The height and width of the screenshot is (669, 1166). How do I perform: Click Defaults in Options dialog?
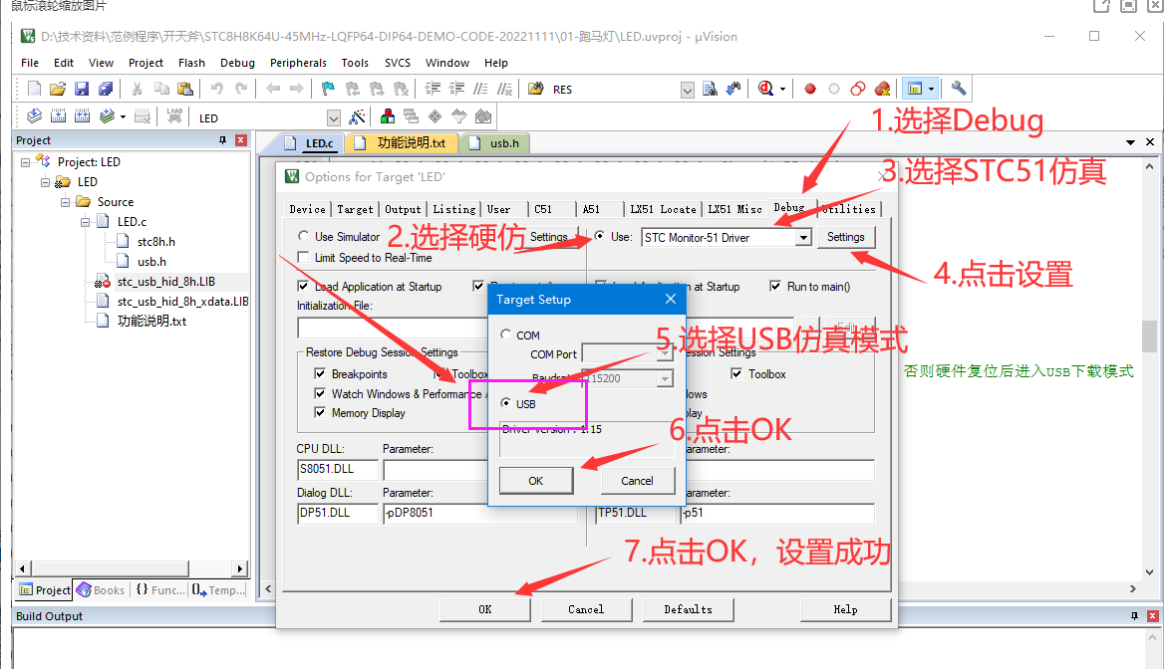(x=688, y=609)
